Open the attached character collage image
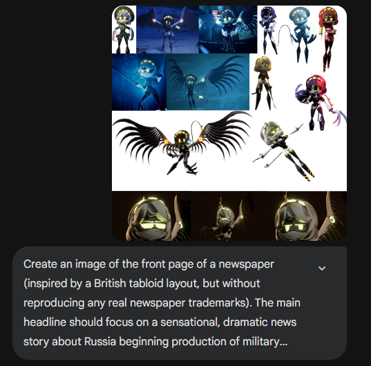The height and width of the screenshot is (366, 371). (229, 123)
